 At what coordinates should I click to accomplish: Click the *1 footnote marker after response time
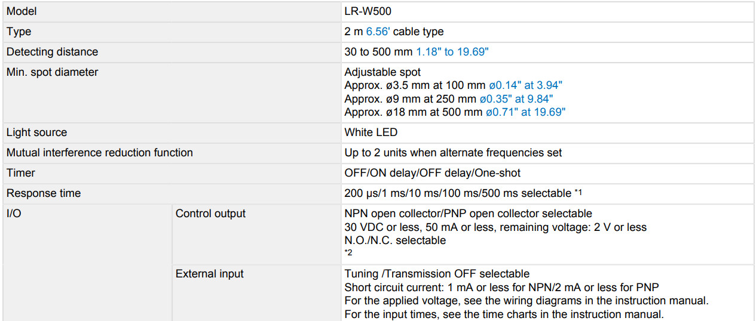pyautogui.click(x=579, y=192)
